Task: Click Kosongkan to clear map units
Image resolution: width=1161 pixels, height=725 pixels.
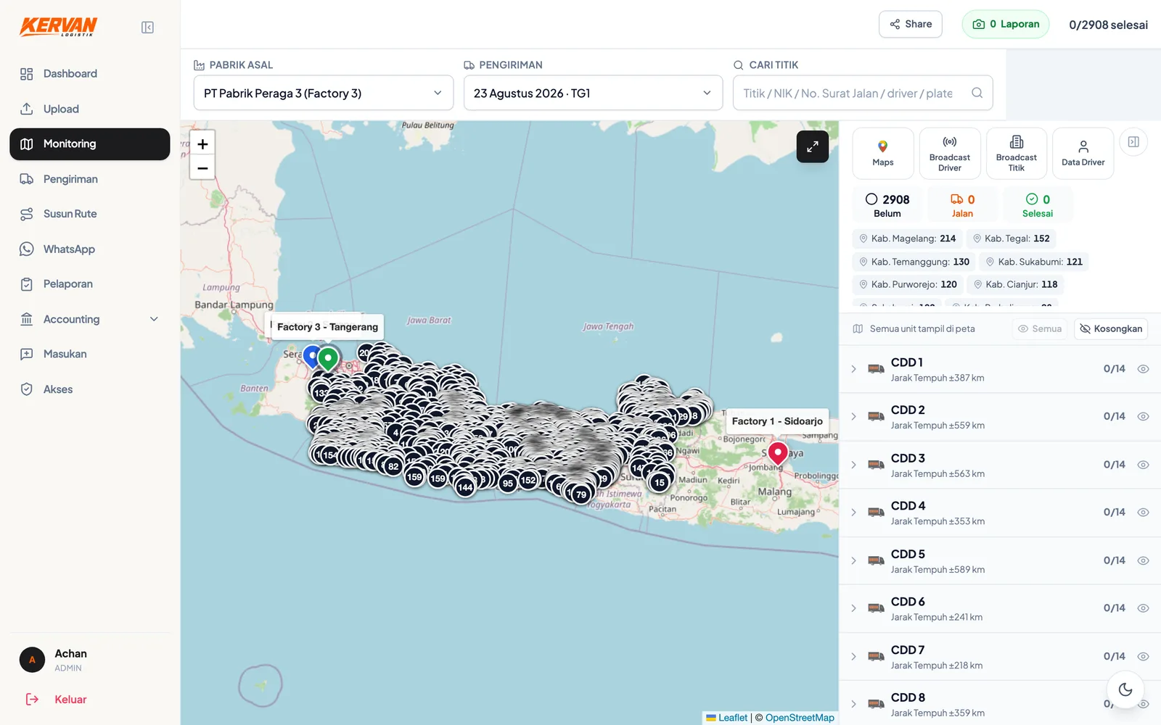Action: click(x=1111, y=328)
